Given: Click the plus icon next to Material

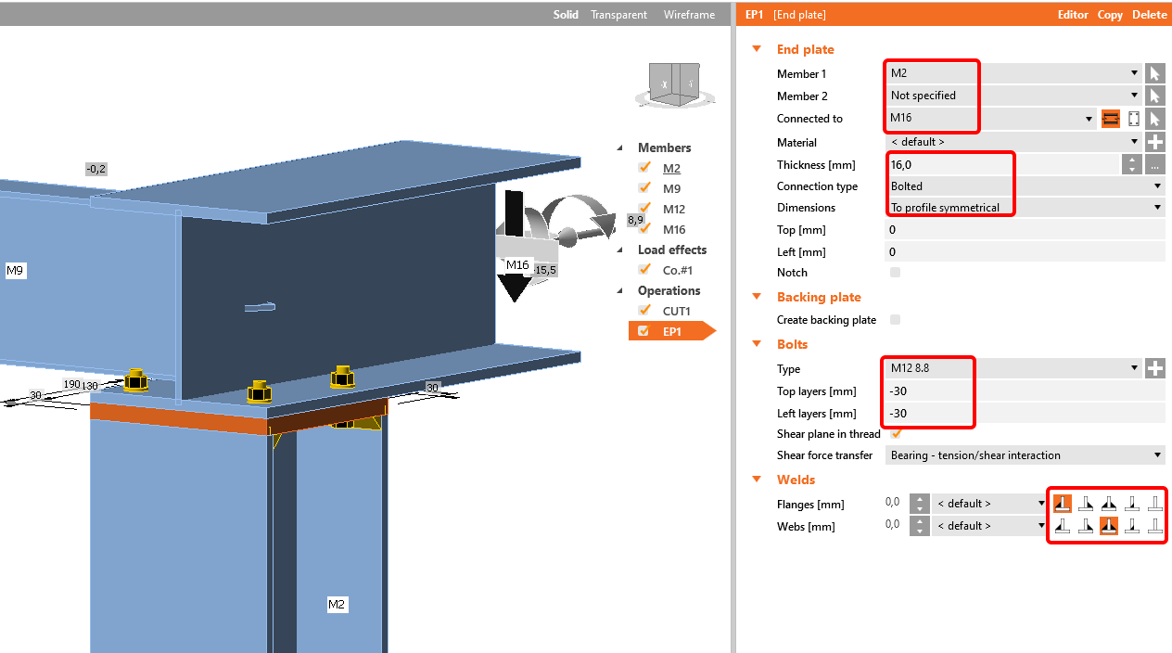Looking at the screenshot, I should point(1154,142).
